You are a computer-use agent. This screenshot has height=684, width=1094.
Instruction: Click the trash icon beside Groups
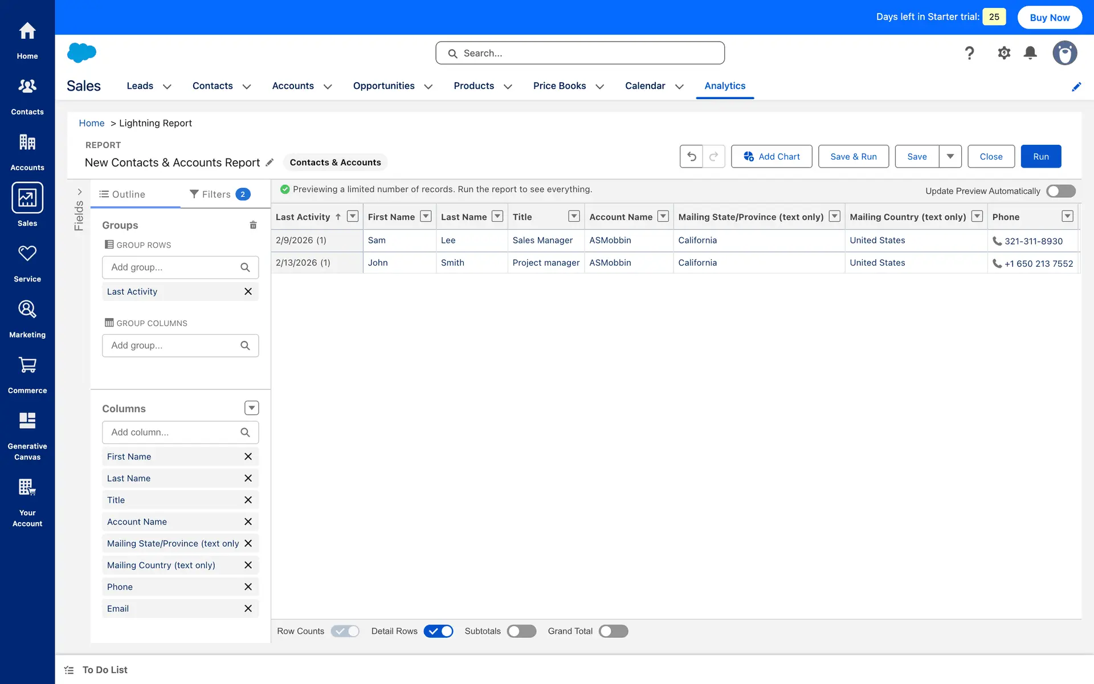pos(253,225)
